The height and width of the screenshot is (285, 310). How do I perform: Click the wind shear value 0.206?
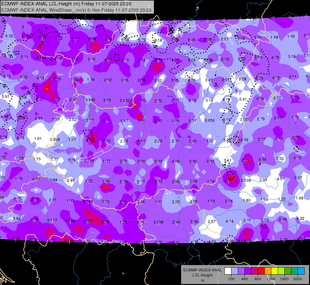(x=89, y=161)
